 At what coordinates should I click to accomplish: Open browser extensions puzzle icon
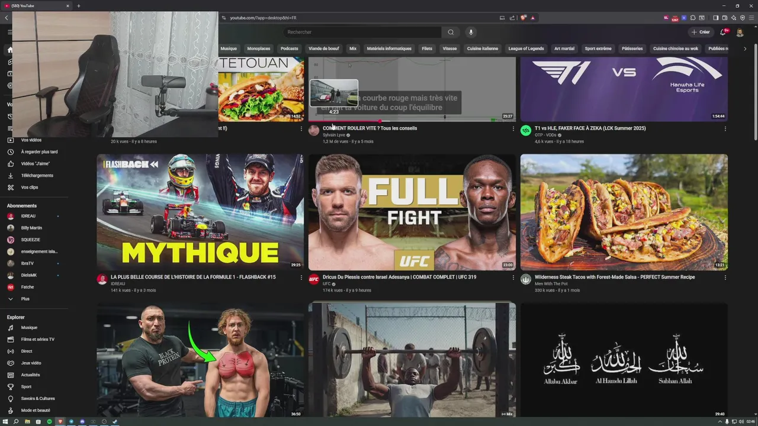(x=693, y=18)
